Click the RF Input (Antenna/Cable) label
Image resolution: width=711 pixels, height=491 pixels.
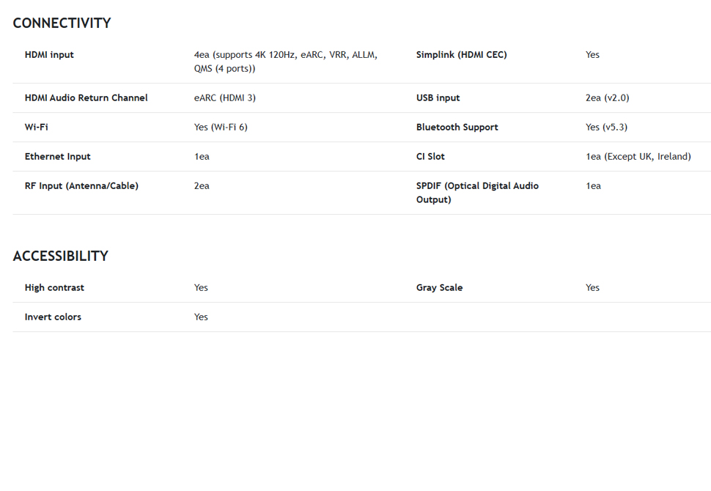tap(81, 186)
